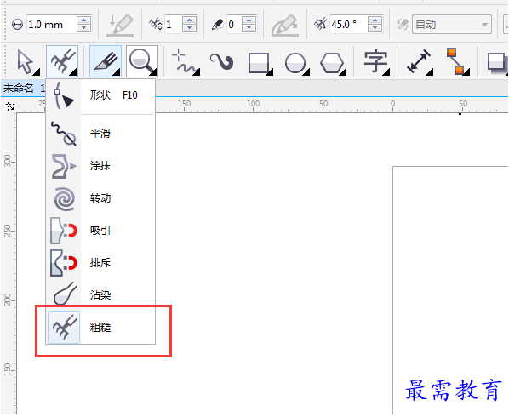Screen dimensions: 509x417
Task: Decrease spike frequency value
Action: tap(189, 28)
